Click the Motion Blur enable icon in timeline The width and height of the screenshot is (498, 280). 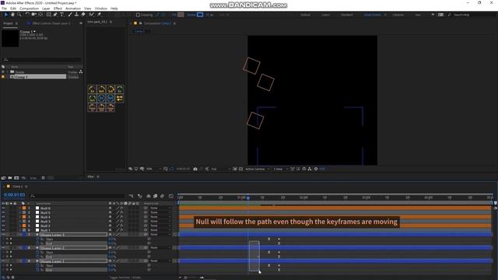pos(163,196)
